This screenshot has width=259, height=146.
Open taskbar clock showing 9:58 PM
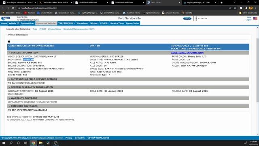point(254,143)
